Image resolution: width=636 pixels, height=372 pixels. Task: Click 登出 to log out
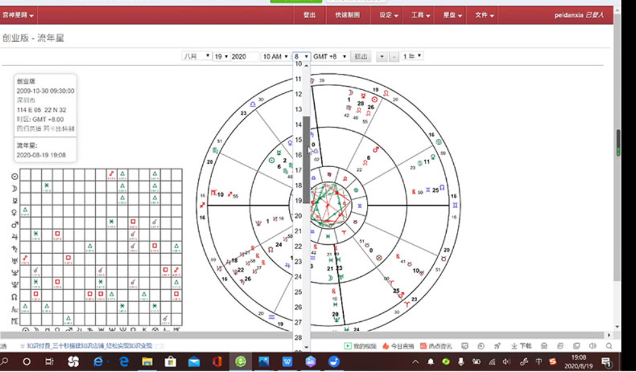click(x=311, y=15)
